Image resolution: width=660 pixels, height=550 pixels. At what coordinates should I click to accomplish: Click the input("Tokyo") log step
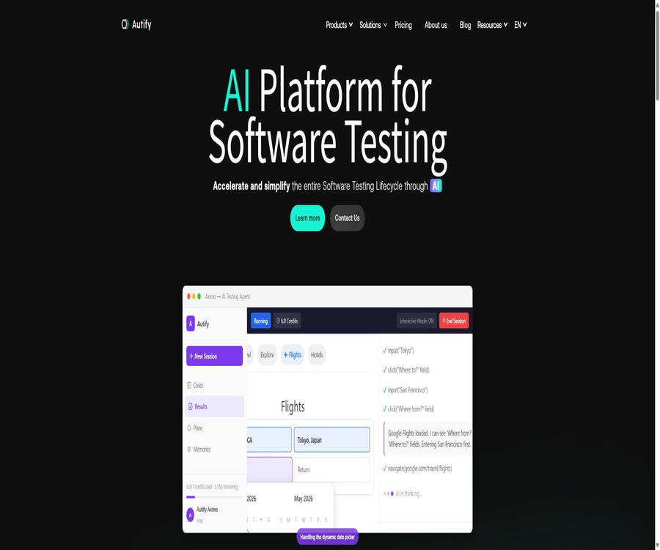(x=398, y=351)
